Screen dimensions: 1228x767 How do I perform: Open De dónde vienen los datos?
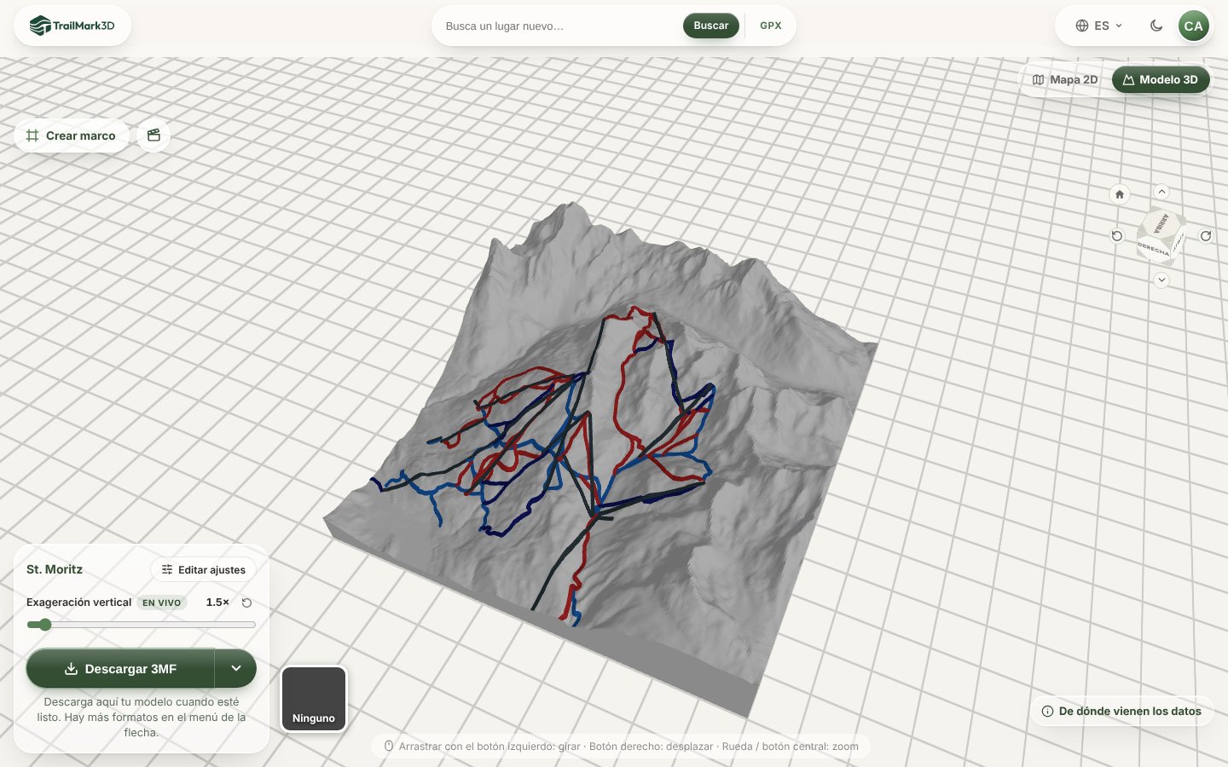[1121, 711]
